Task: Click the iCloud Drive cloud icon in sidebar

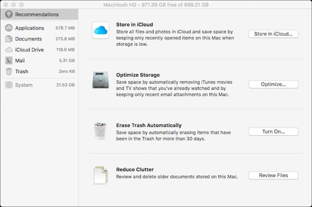Action: [9, 50]
